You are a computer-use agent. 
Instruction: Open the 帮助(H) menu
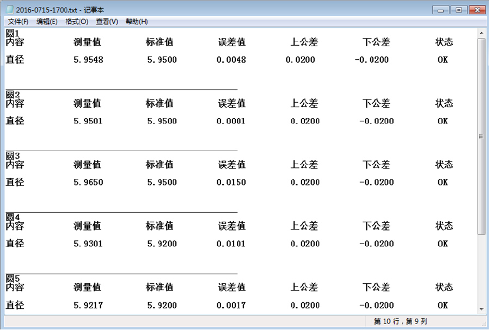pos(137,22)
